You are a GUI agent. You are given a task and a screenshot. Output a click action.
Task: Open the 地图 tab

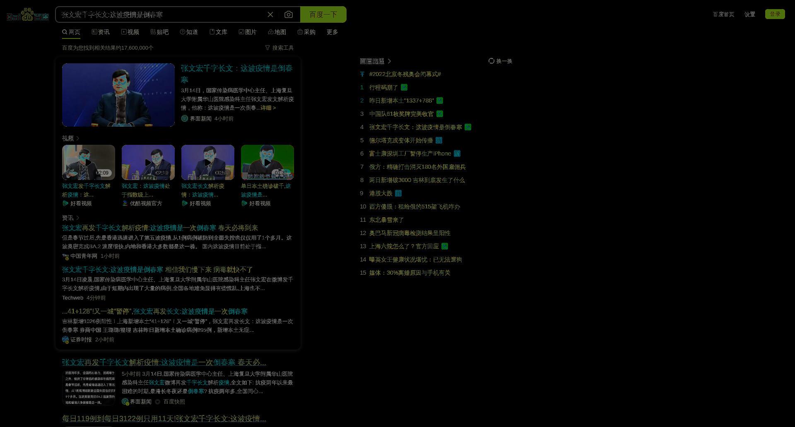click(277, 32)
